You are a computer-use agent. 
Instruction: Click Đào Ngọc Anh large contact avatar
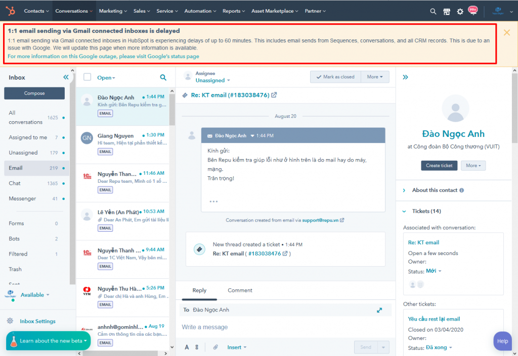pos(456,109)
